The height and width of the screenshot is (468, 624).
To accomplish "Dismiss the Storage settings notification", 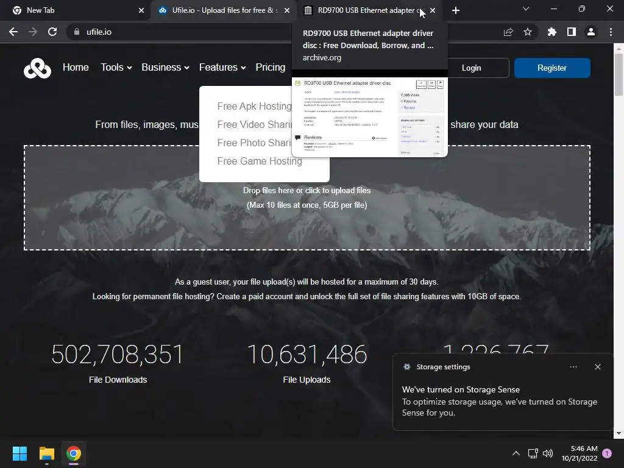I will click(x=597, y=367).
